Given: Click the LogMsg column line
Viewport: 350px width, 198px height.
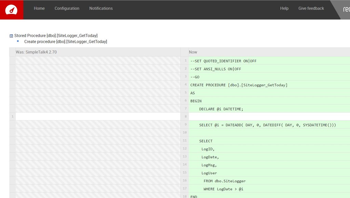Looking at the screenshot, I should [x=209, y=165].
